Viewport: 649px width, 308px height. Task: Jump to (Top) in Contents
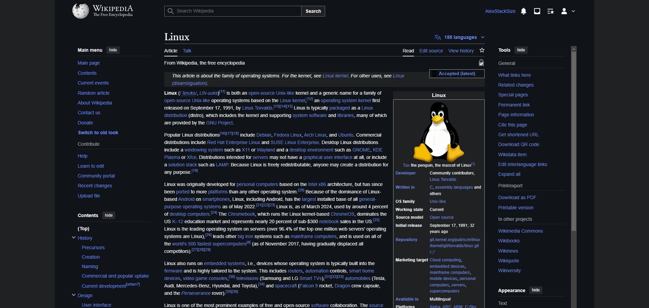click(x=83, y=229)
